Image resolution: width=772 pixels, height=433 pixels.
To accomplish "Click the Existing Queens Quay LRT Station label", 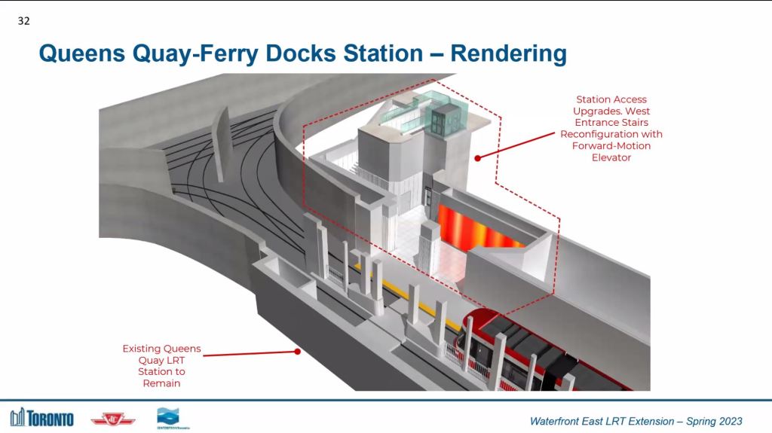I will (163, 365).
